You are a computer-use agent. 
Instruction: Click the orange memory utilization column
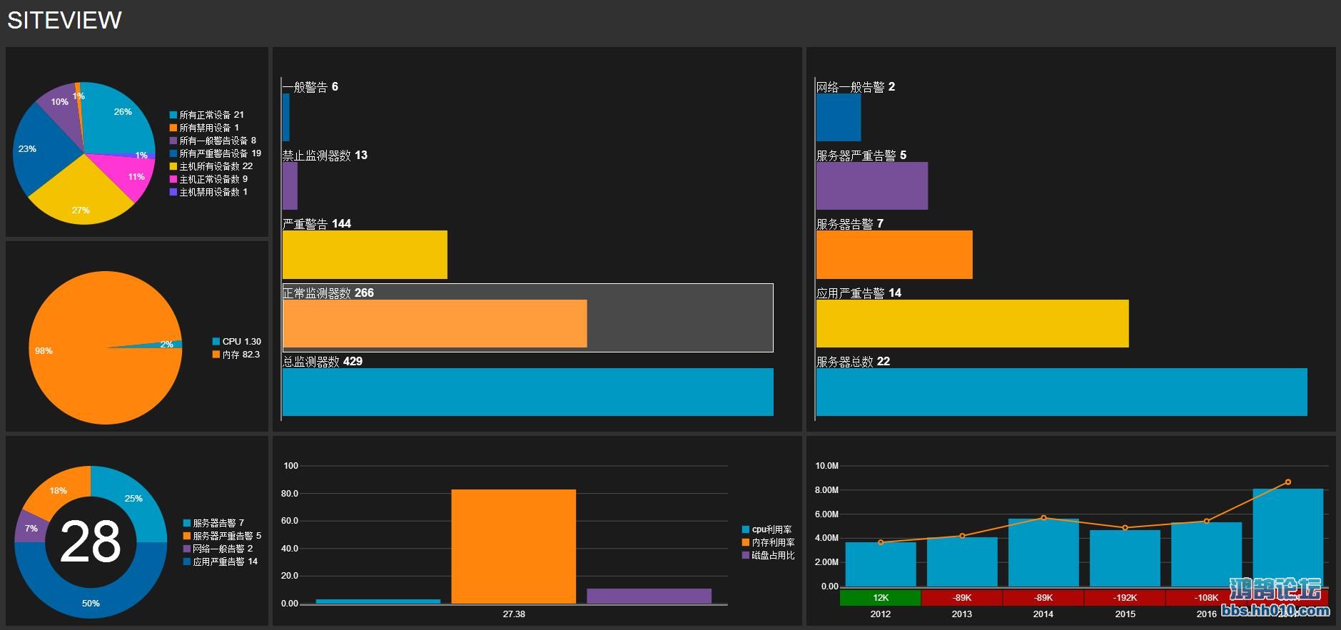point(514,547)
